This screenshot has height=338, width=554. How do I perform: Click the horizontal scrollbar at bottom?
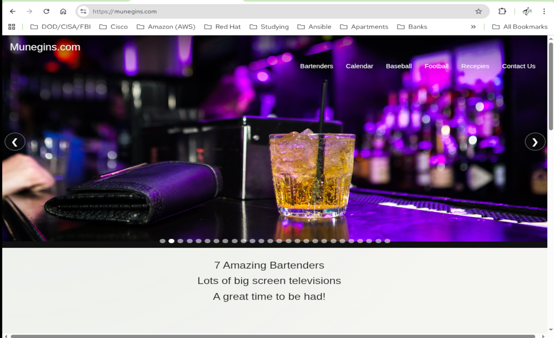coord(273,336)
